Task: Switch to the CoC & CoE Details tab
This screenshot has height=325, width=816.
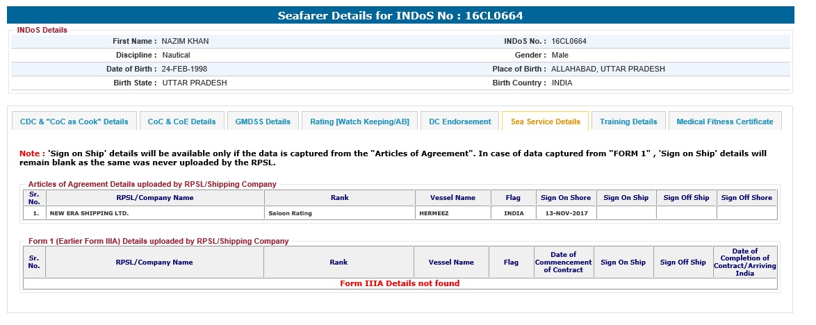Action: 182,122
